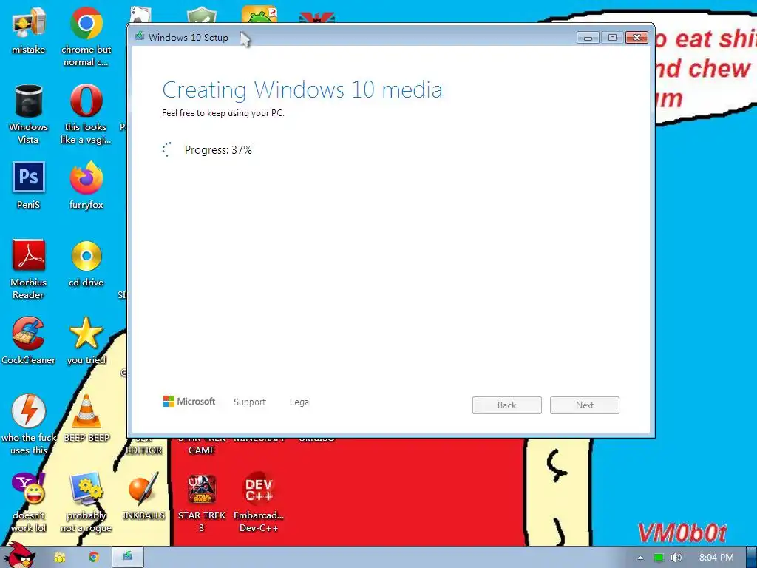Click the 'Progress: 37%' text
This screenshot has height=568, width=757.
click(218, 150)
